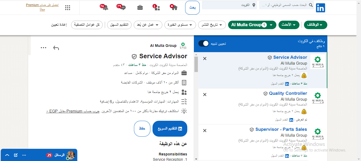The height and width of the screenshot is (161, 361).
Task: Open the My Network people icon
Action: click(x=157, y=8)
